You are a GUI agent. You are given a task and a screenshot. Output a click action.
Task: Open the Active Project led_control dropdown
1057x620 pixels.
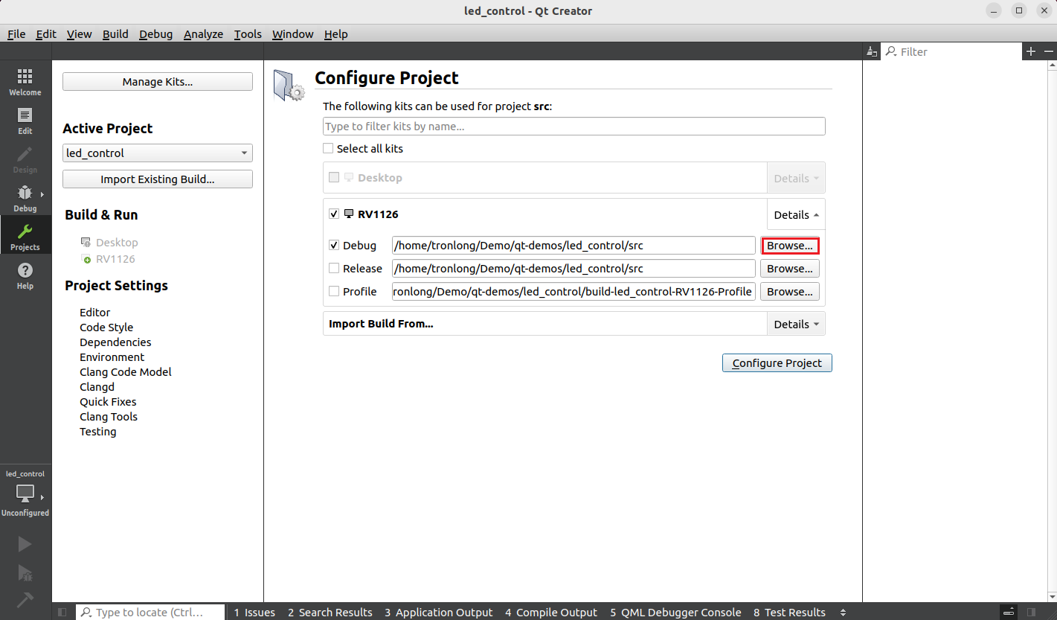[x=158, y=153]
